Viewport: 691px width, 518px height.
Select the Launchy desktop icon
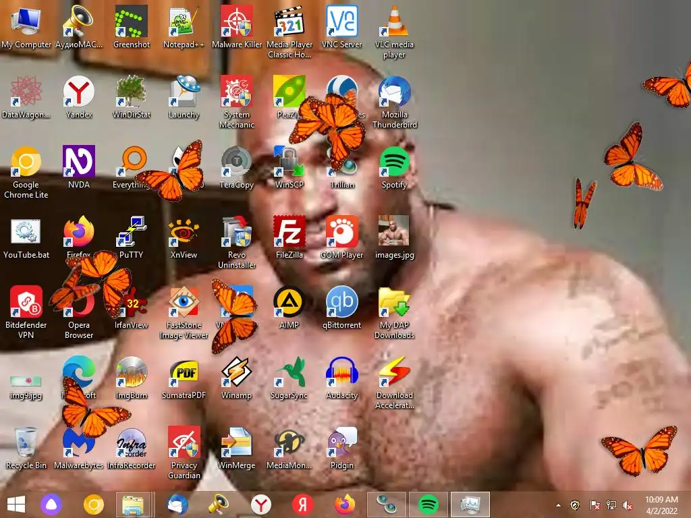point(184,97)
